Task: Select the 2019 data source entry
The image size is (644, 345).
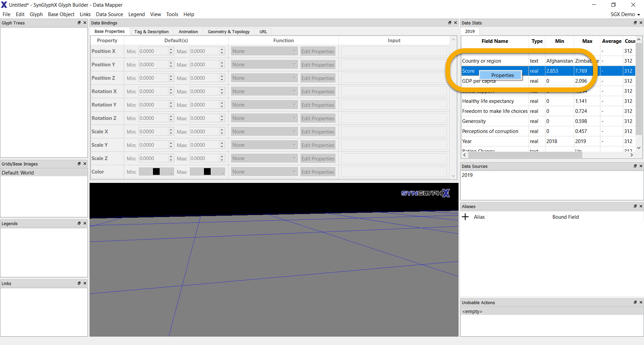Action: (467, 175)
